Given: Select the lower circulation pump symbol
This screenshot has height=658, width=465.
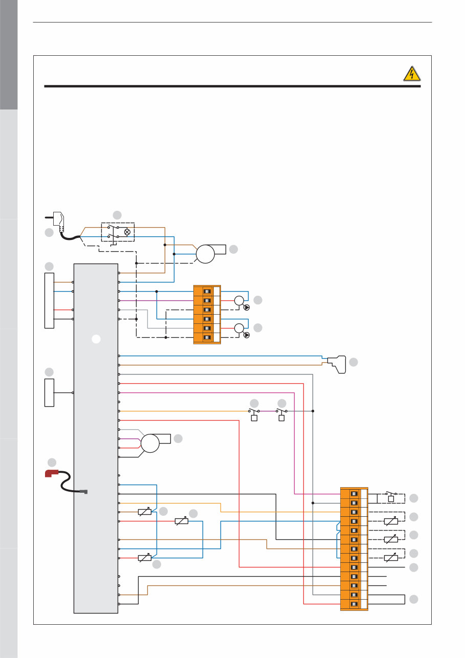Looking at the screenshot, I should (x=239, y=328).
